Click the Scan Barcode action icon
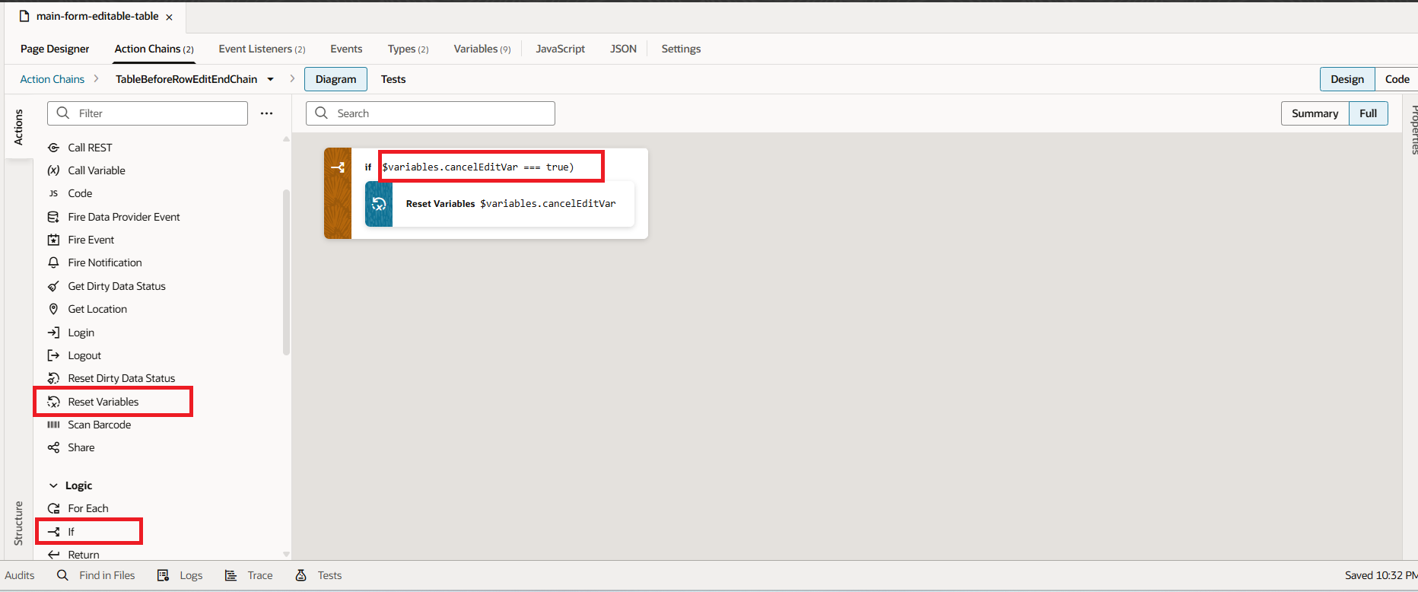 click(53, 425)
